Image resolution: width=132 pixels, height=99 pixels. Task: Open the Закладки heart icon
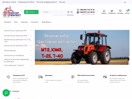coord(120,12)
